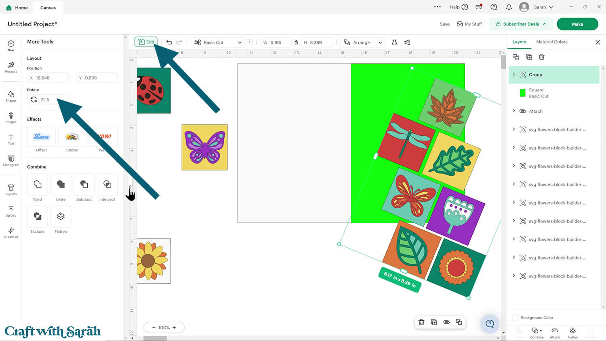
Task: Flip the selection horizontally
Action: (394, 42)
